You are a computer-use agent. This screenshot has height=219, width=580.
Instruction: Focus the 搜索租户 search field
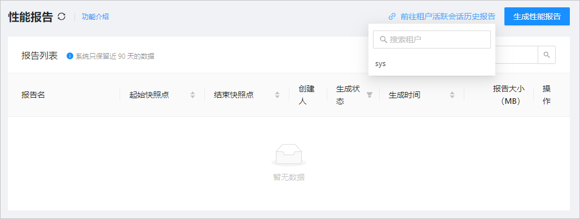pyautogui.click(x=432, y=39)
